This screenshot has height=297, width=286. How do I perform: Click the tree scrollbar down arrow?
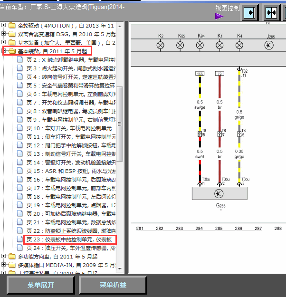[x=120, y=269]
